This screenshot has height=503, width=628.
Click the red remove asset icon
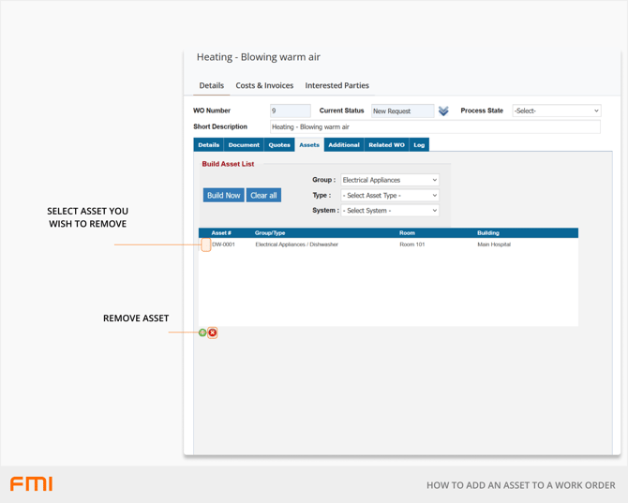pos(213,333)
